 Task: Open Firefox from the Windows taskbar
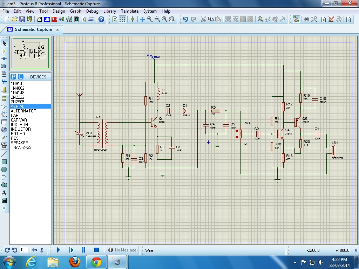coord(75,262)
